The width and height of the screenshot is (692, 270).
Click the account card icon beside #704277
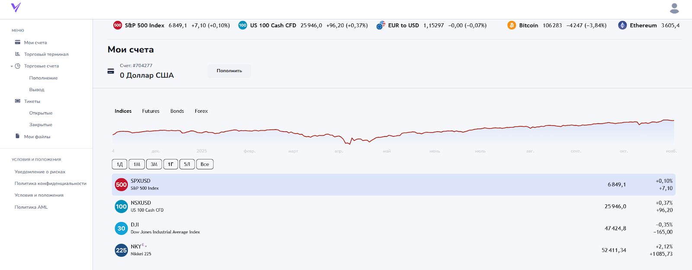(111, 71)
